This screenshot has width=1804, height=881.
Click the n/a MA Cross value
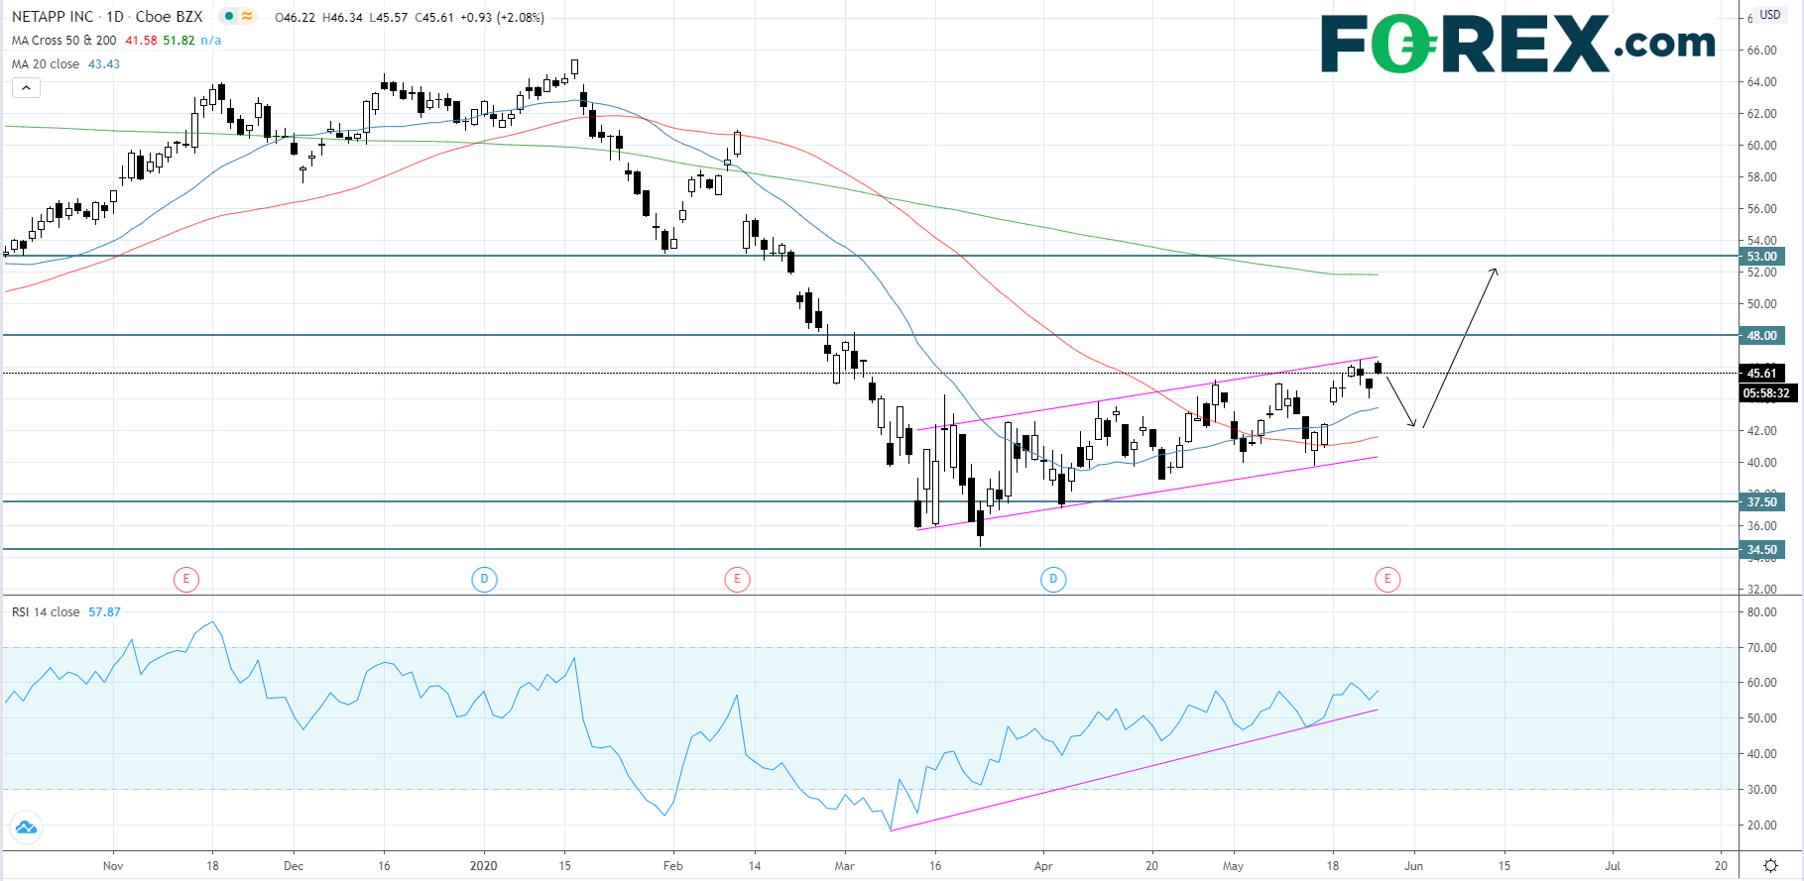tap(211, 41)
